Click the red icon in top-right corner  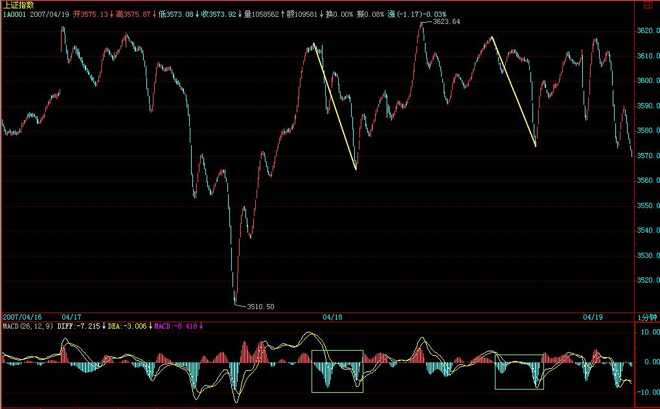click(x=648, y=5)
